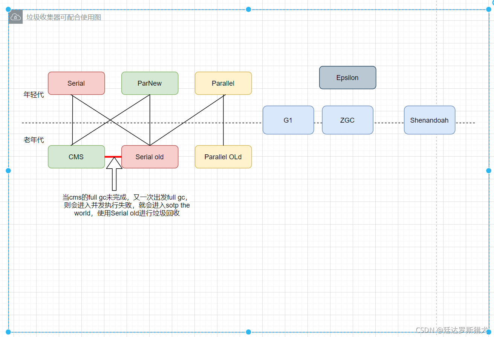Select the upward block arrow shape
Viewport: 494px width, 337px height.
pyautogui.click(x=114, y=174)
